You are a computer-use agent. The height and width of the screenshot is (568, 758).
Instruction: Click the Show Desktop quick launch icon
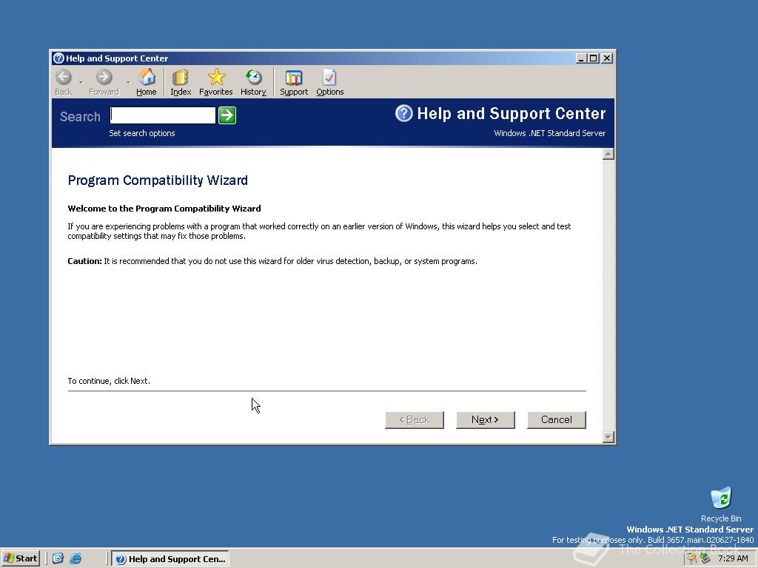click(x=58, y=558)
